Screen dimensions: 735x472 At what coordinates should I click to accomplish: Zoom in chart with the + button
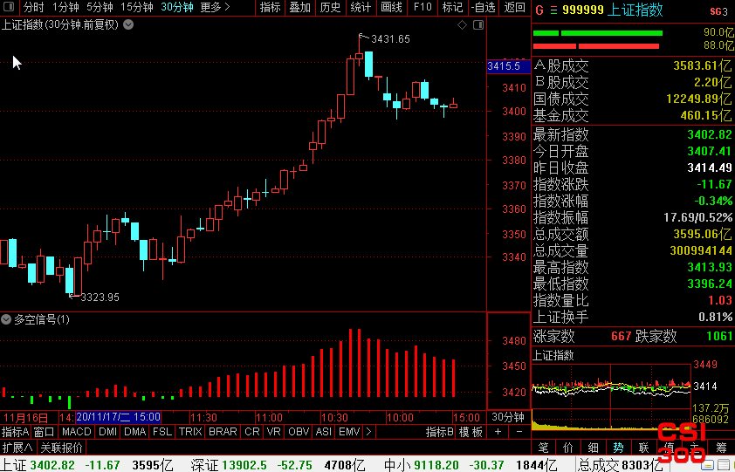click(498, 432)
